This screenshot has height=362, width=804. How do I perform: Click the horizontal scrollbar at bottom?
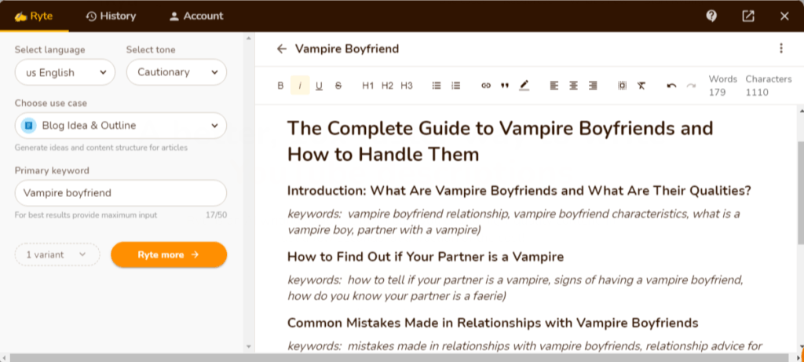pyautogui.click(x=400, y=357)
